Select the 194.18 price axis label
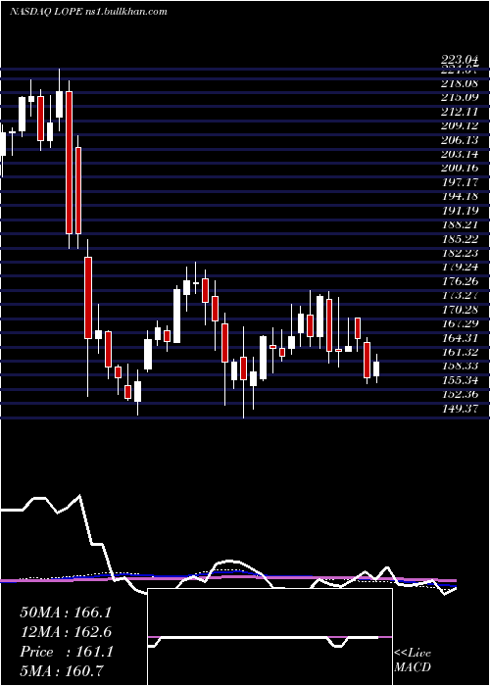This screenshot has height=686, width=490. click(x=459, y=196)
